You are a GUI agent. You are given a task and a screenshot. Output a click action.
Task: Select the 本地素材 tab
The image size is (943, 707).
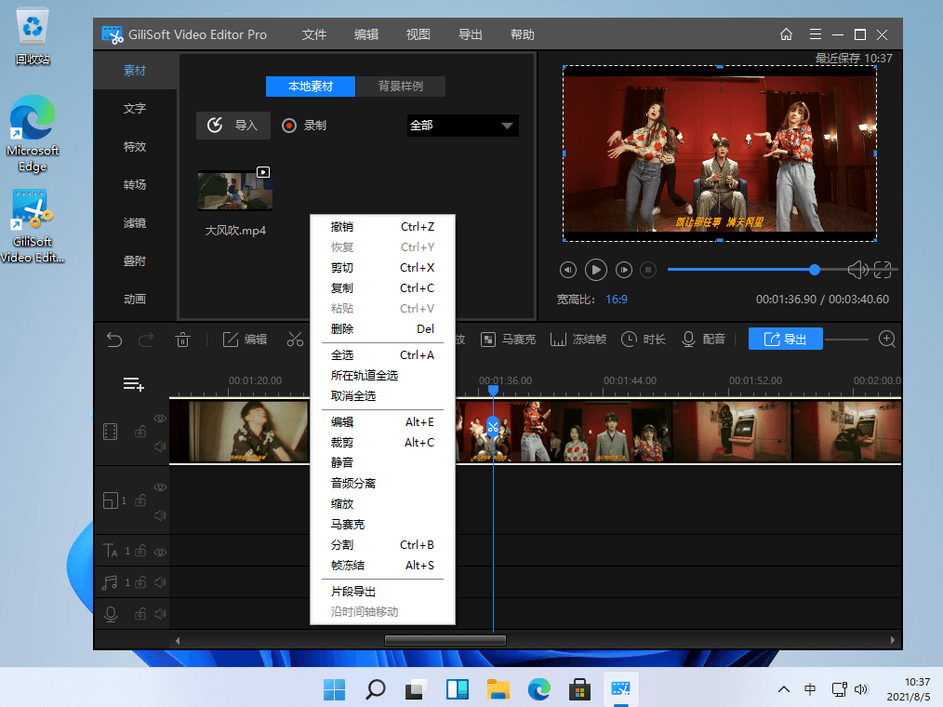[x=311, y=86]
